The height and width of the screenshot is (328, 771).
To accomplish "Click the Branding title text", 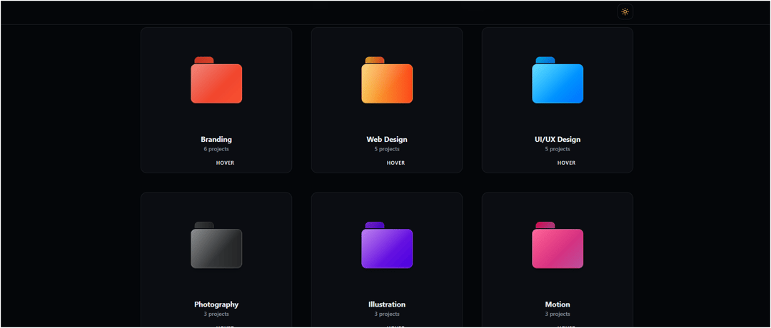I will click(x=216, y=140).
